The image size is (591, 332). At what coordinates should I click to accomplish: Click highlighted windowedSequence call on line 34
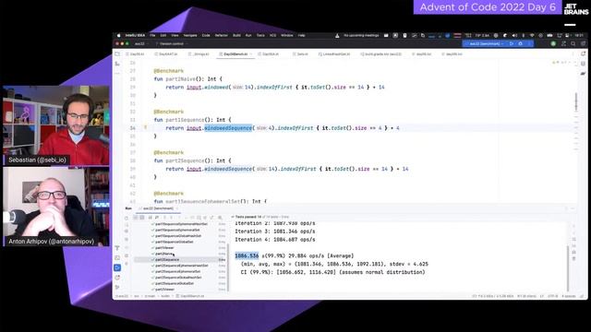coord(228,128)
